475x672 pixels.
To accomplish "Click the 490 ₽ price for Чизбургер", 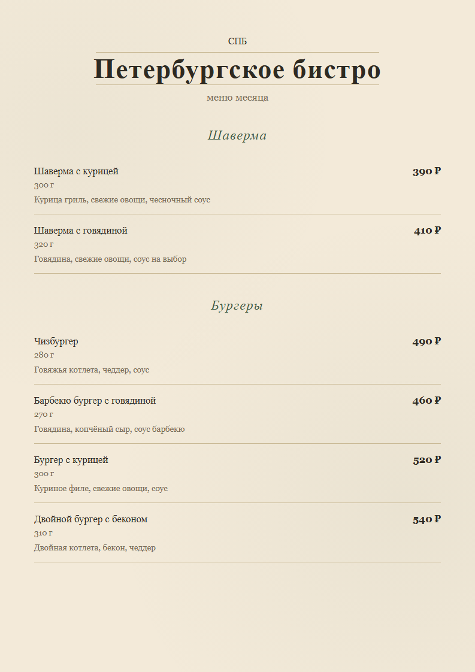I will pyautogui.click(x=426, y=341).
